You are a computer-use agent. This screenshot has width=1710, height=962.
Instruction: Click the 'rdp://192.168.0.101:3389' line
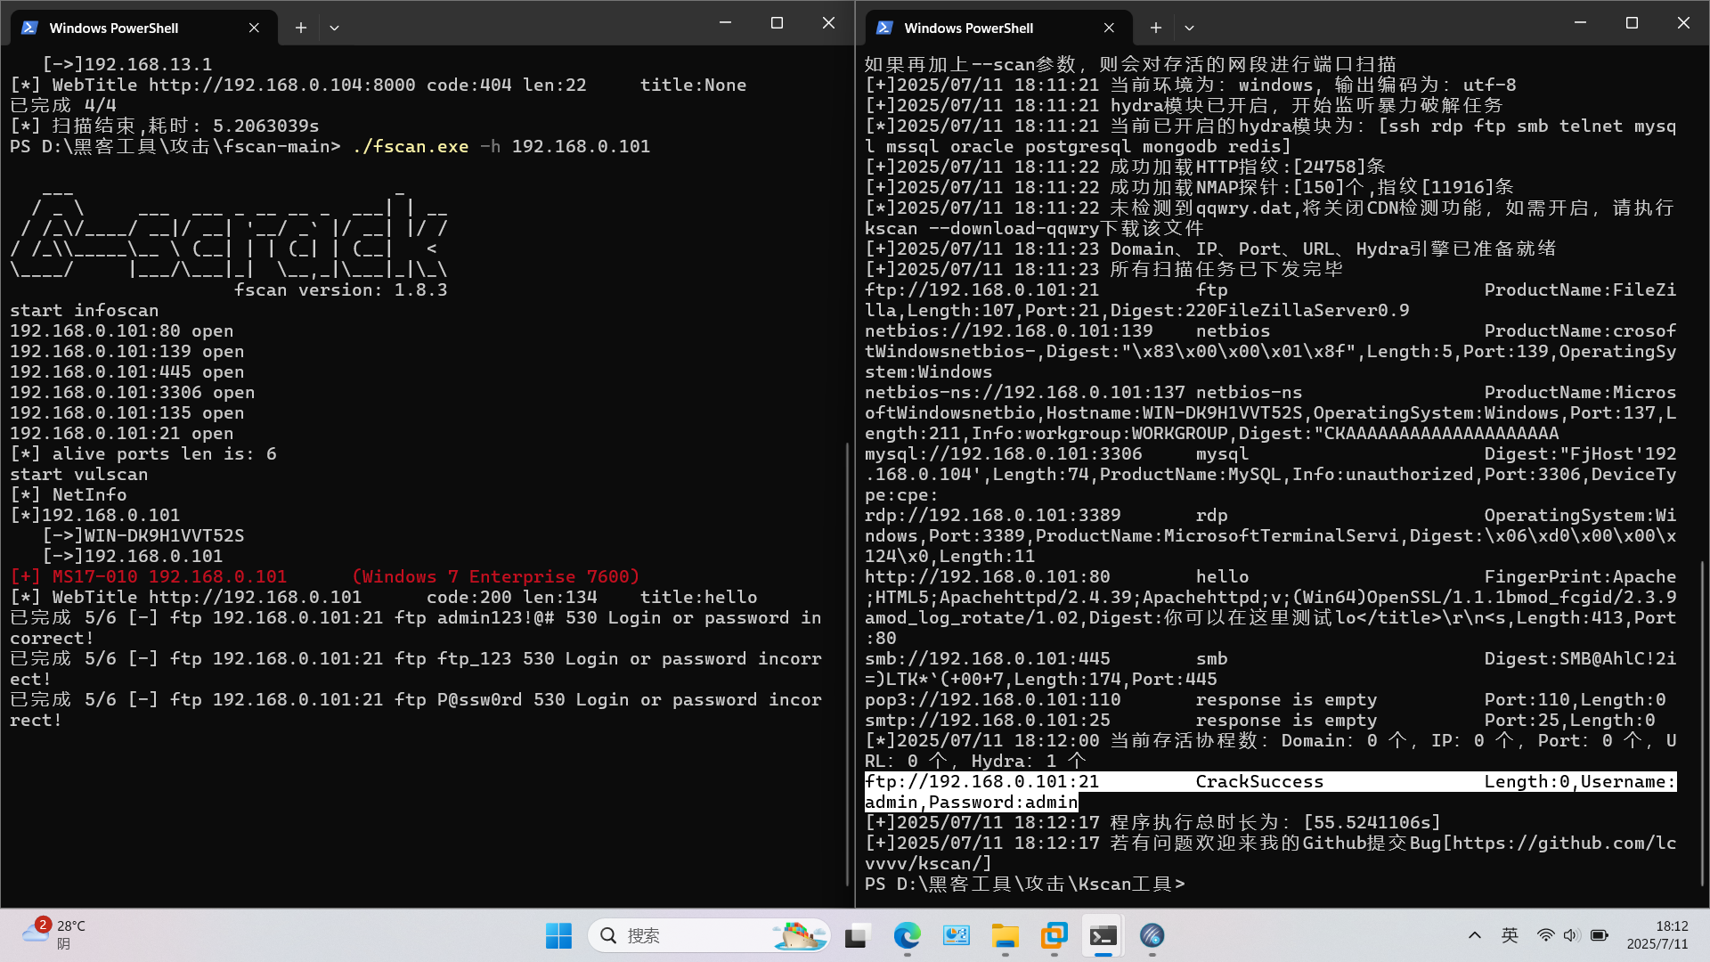coord(993,515)
